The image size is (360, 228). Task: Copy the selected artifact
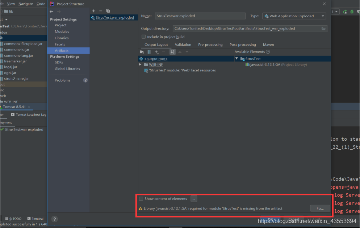click(x=108, y=11)
